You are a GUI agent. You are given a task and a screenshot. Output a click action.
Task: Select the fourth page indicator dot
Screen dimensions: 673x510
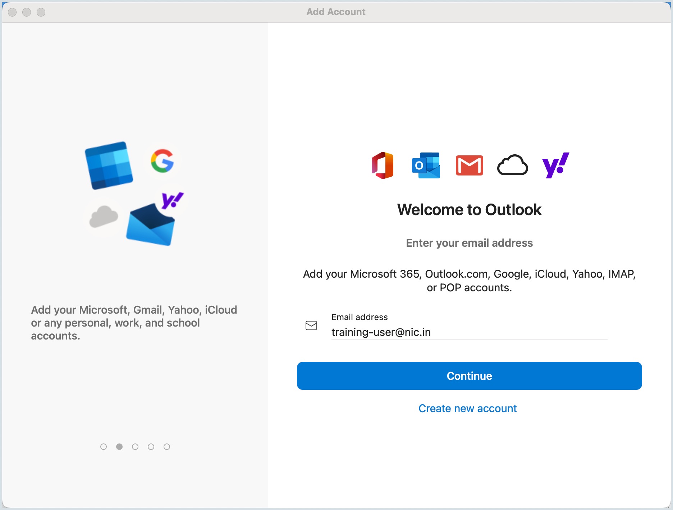coord(151,447)
